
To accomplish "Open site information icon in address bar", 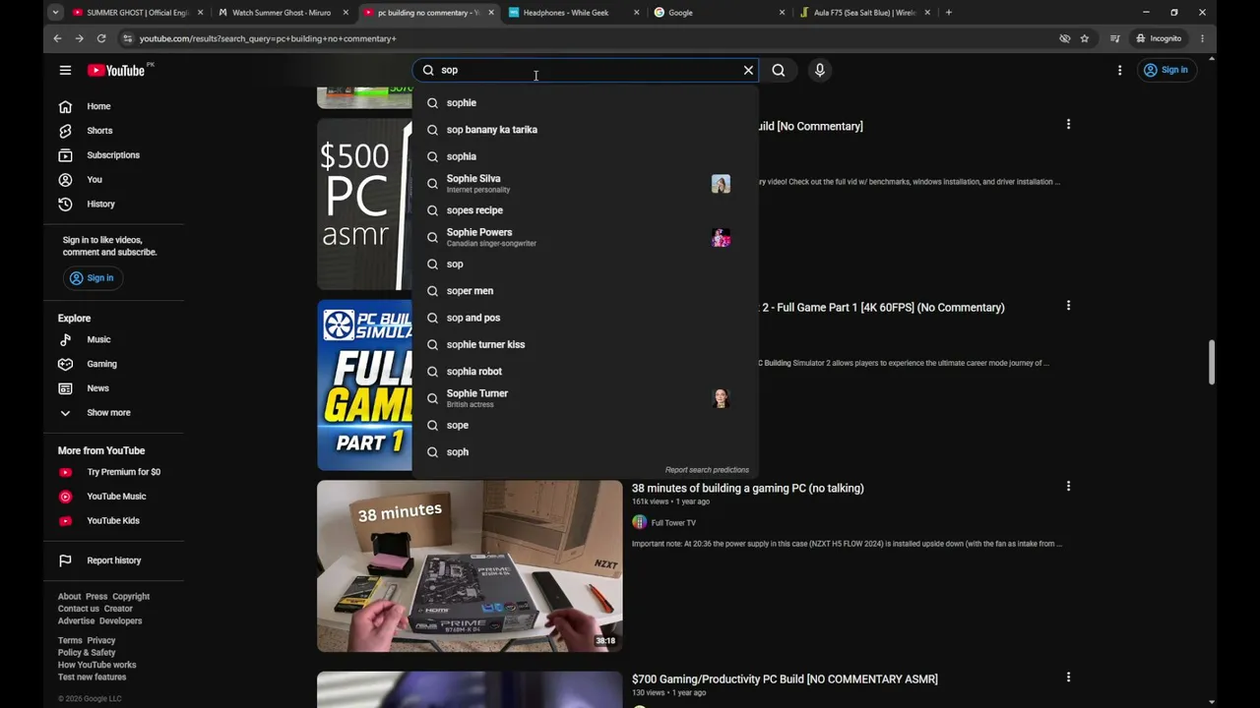I will pos(127,38).
